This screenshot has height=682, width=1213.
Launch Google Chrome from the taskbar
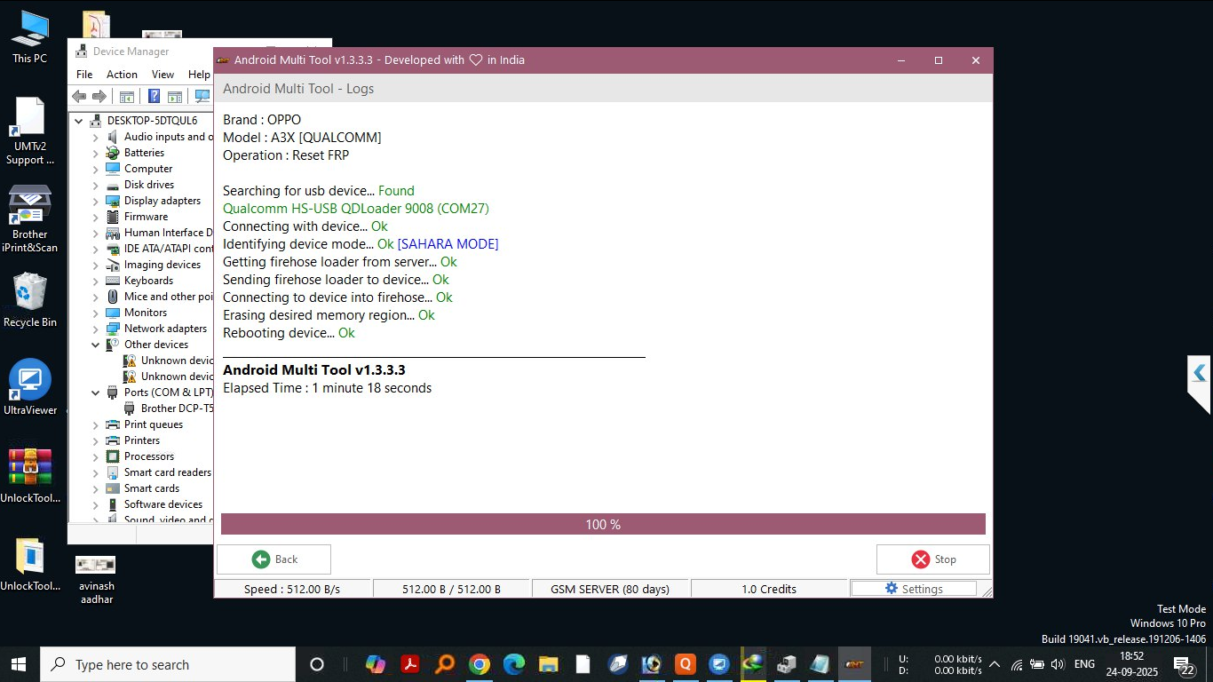(x=480, y=664)
